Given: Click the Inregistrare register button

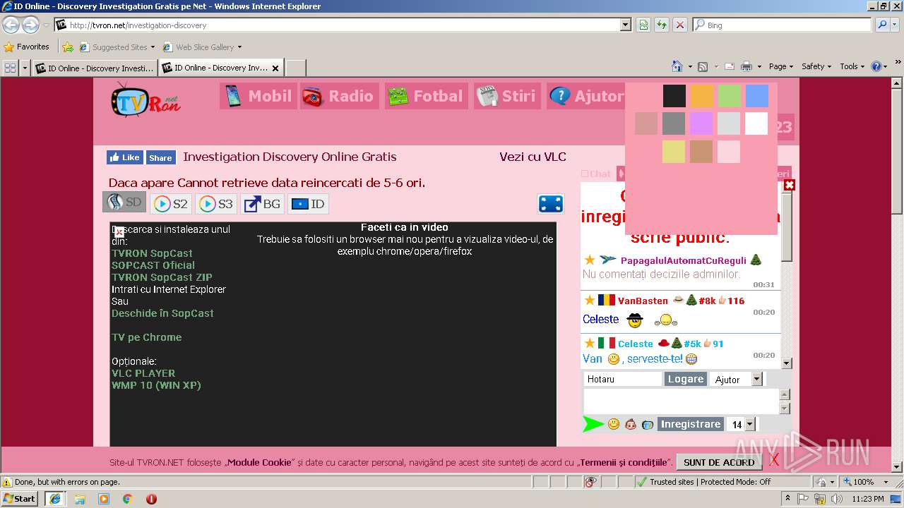Looking at the screenshot, I should click(690, 424).
